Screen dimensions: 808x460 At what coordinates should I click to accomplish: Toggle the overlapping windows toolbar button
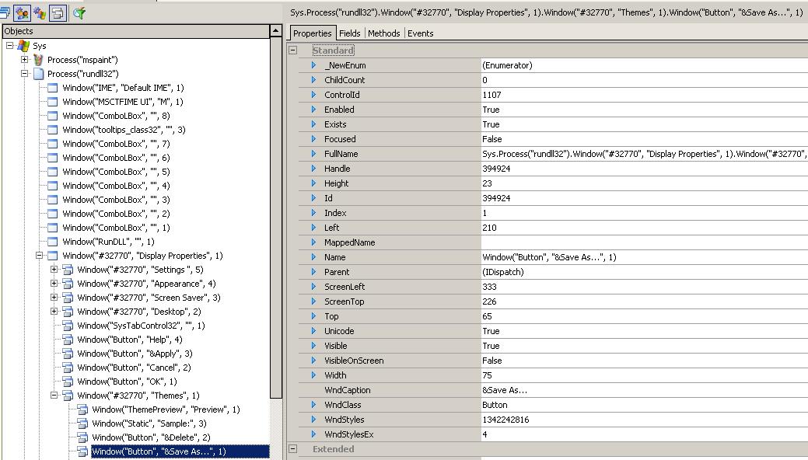(x=58, y=12)
